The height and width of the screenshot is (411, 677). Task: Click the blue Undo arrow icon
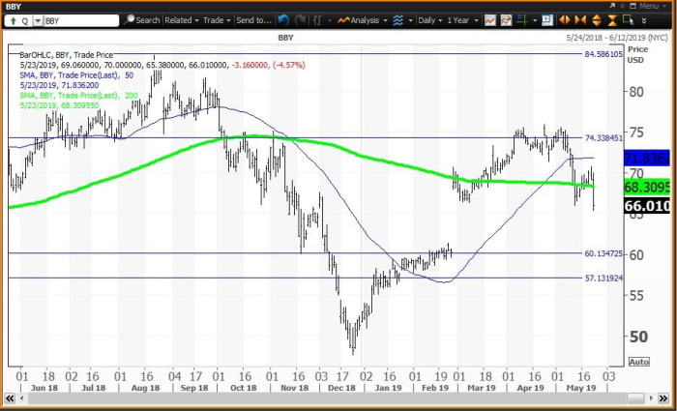point(283,20)
